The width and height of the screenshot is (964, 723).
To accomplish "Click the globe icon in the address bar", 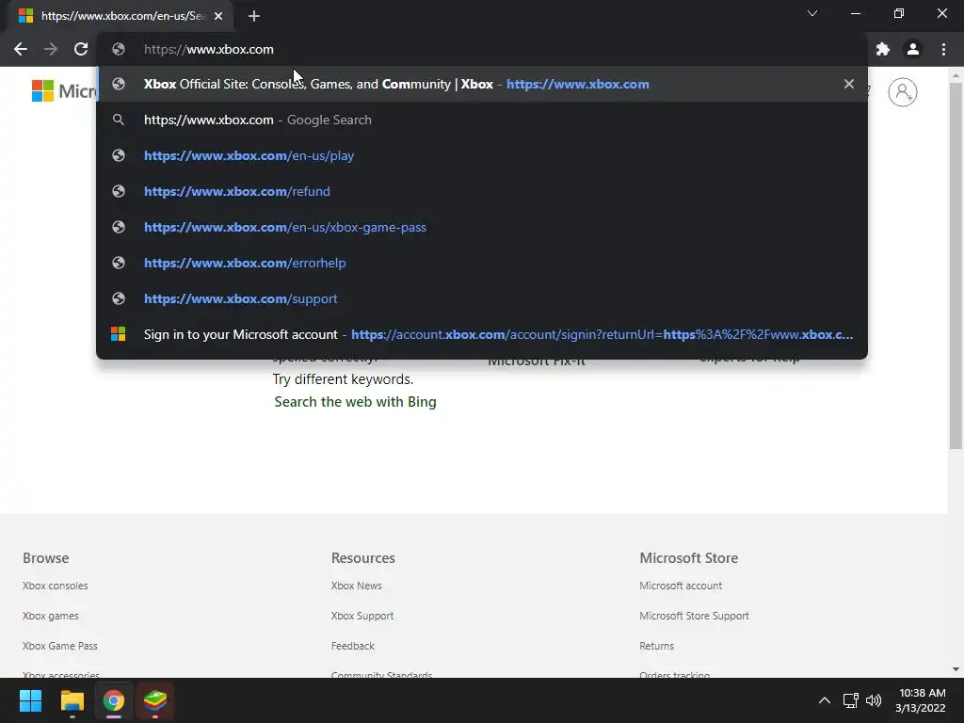I will (x=119, y=49).
